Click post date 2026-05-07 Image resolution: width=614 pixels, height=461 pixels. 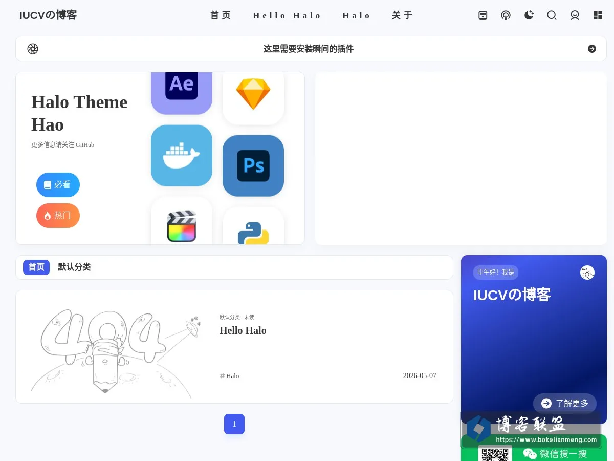pos(420,375)
